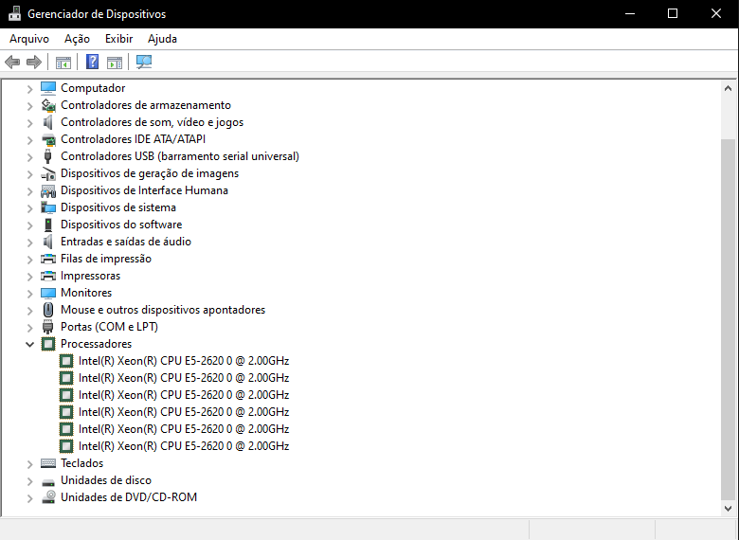Select the fifth Intel Xeon E5-2620 processor entry
Viewport: 739px width, 540px height.
point(184,429)
